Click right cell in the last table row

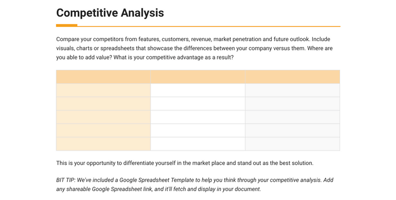(x=292, y=144)
